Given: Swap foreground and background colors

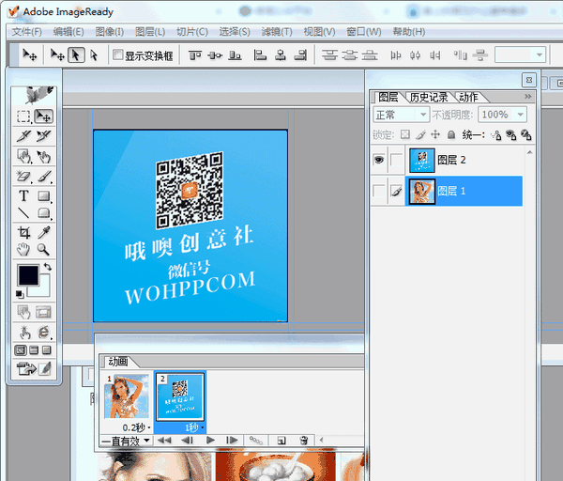Looking at the screenshot, I should coord(48,267).
